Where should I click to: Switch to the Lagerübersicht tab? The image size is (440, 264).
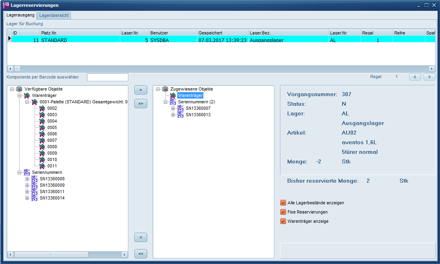click(x=54, y=15)
